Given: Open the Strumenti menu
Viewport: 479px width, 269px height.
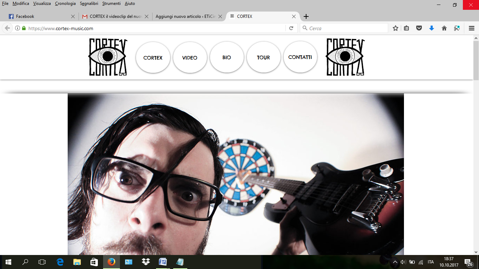Looking at the screenshot, I should [112, 4].
